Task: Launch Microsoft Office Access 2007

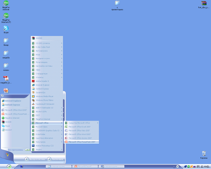Action: click(x=81, y=138)
